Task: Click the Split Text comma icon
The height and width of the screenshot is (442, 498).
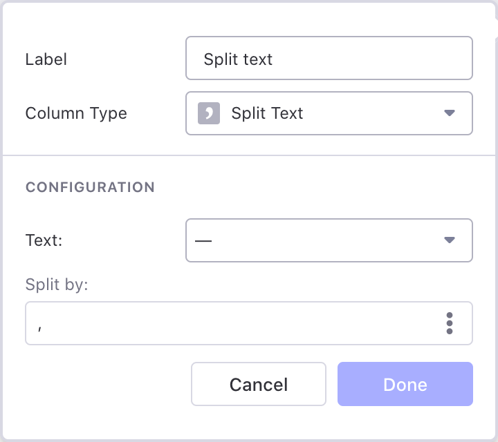Action: (209, 113)
